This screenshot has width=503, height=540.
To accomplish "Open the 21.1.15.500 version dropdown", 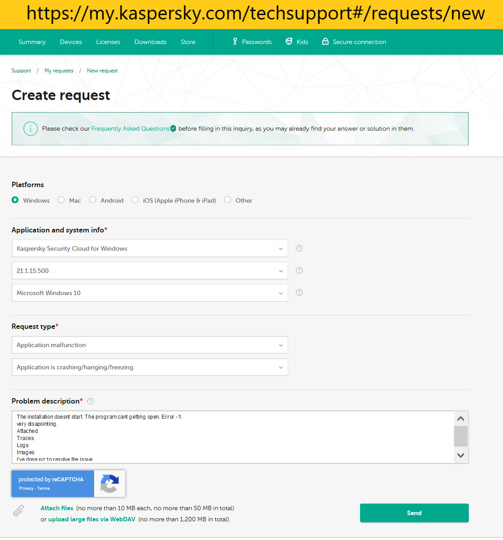I will 150,271.
